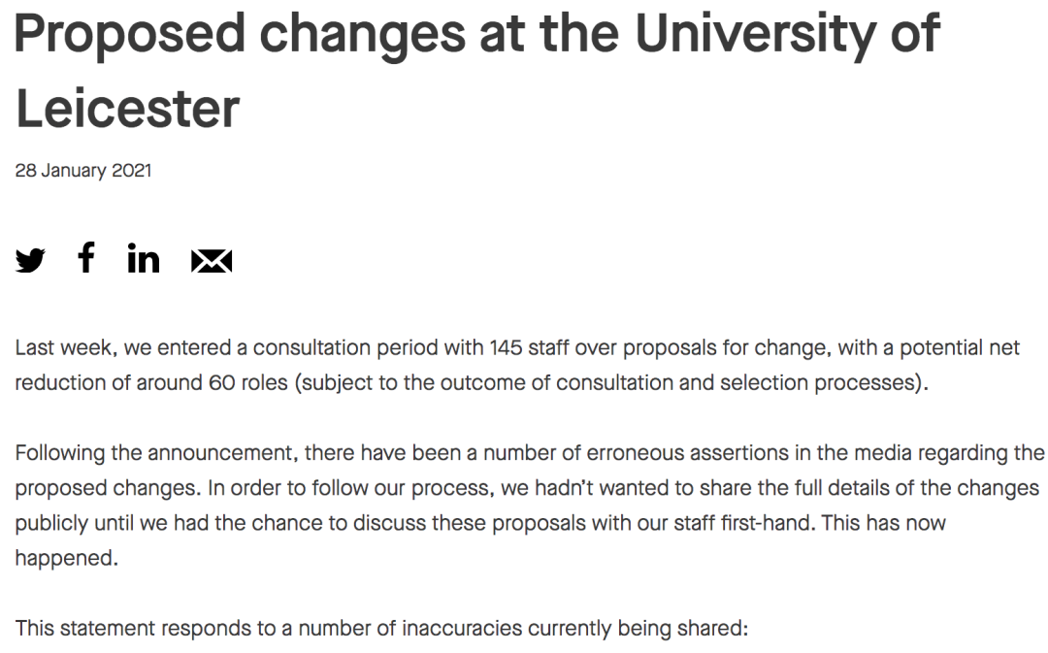Share the page via LinkedIn icon
Image resolution: width=1048 pixels, height=653 pixels.
(144, 259)
